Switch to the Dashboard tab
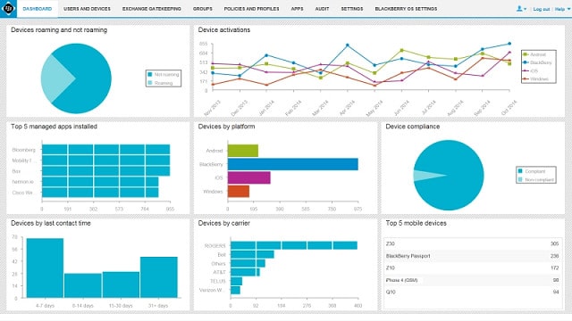This screenshot has height=321, width=572. (38, 9)
